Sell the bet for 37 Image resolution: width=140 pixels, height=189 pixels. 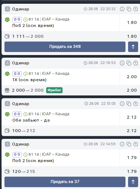[65, 182]
